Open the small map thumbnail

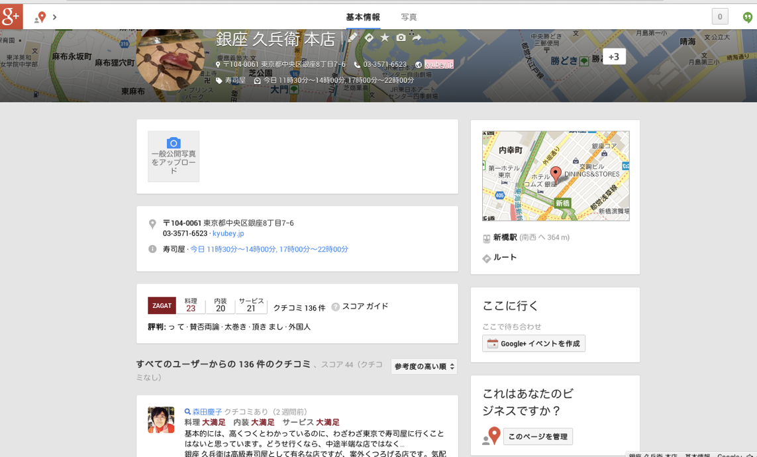(x=556, y=176)
